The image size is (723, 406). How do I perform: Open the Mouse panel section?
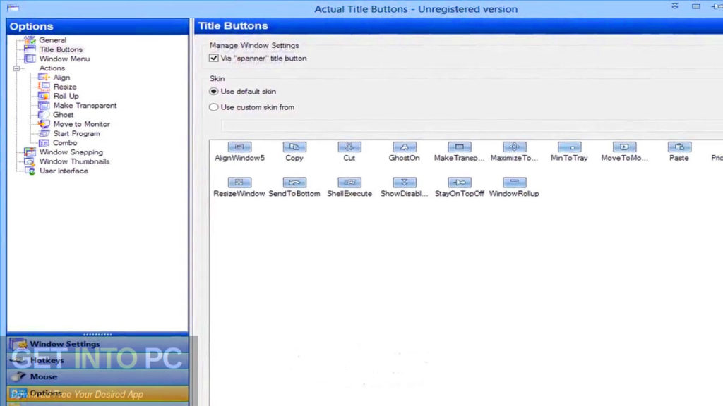point(97,376)
